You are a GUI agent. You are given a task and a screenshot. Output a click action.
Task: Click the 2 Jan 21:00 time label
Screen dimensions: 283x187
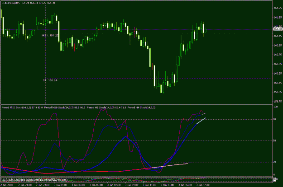pyautogui.click(x=25, y=185)
